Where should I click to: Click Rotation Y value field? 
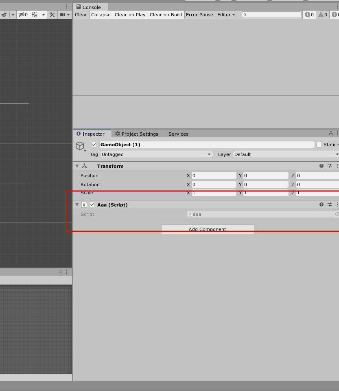coord(266,185)
